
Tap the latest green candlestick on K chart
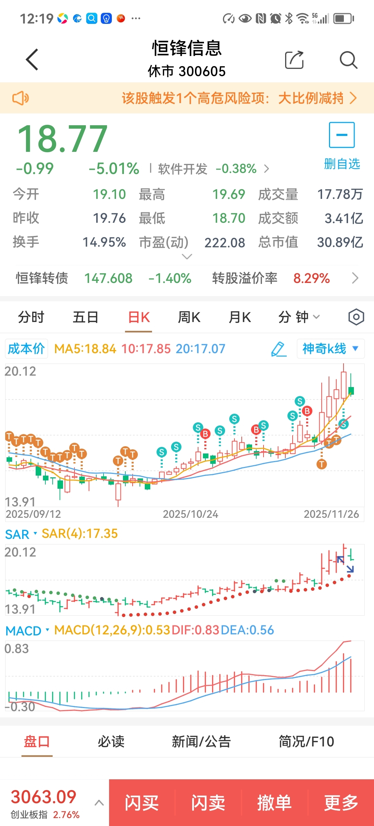point(351,391)
